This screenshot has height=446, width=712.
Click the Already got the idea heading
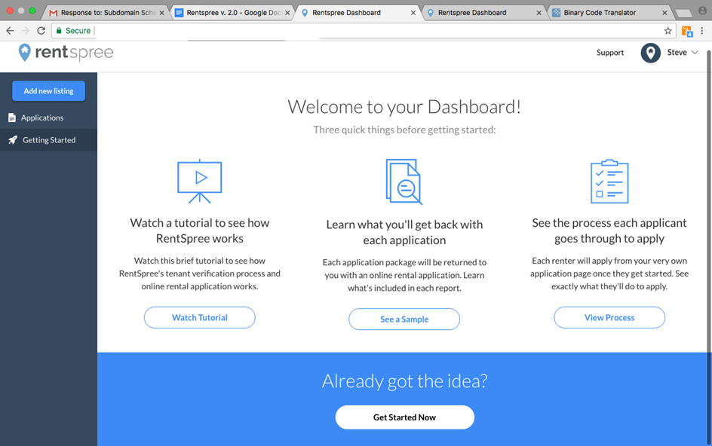(x=404, y=381)
